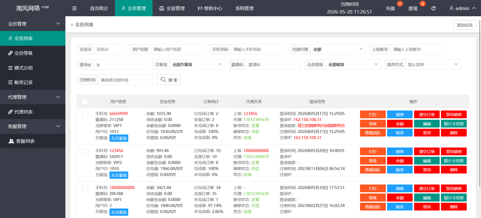The height and width of the screenshot is (218, 481).
Task: Click 打针 for user 66669999
Action: (x=373, y=114)
